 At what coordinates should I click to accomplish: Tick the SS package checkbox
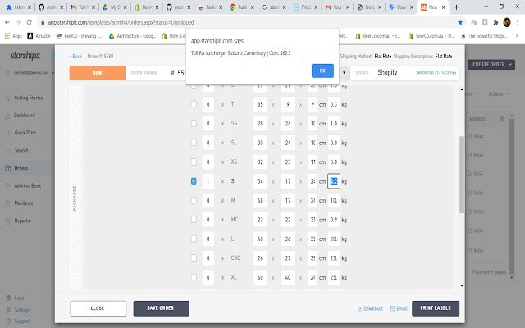pyautogui.click(x=194, y=123)
